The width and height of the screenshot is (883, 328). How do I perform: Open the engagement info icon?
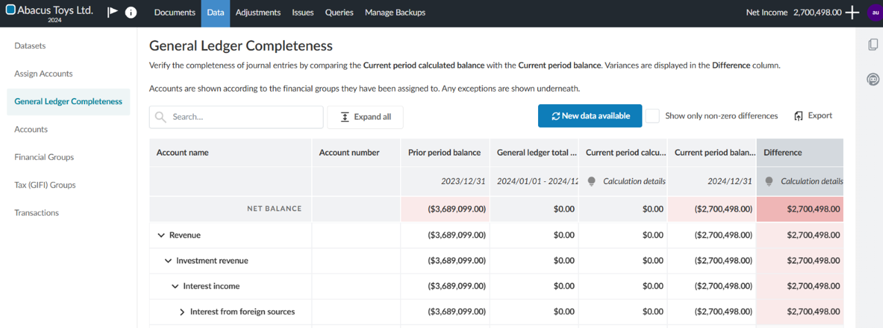(130, 12)
